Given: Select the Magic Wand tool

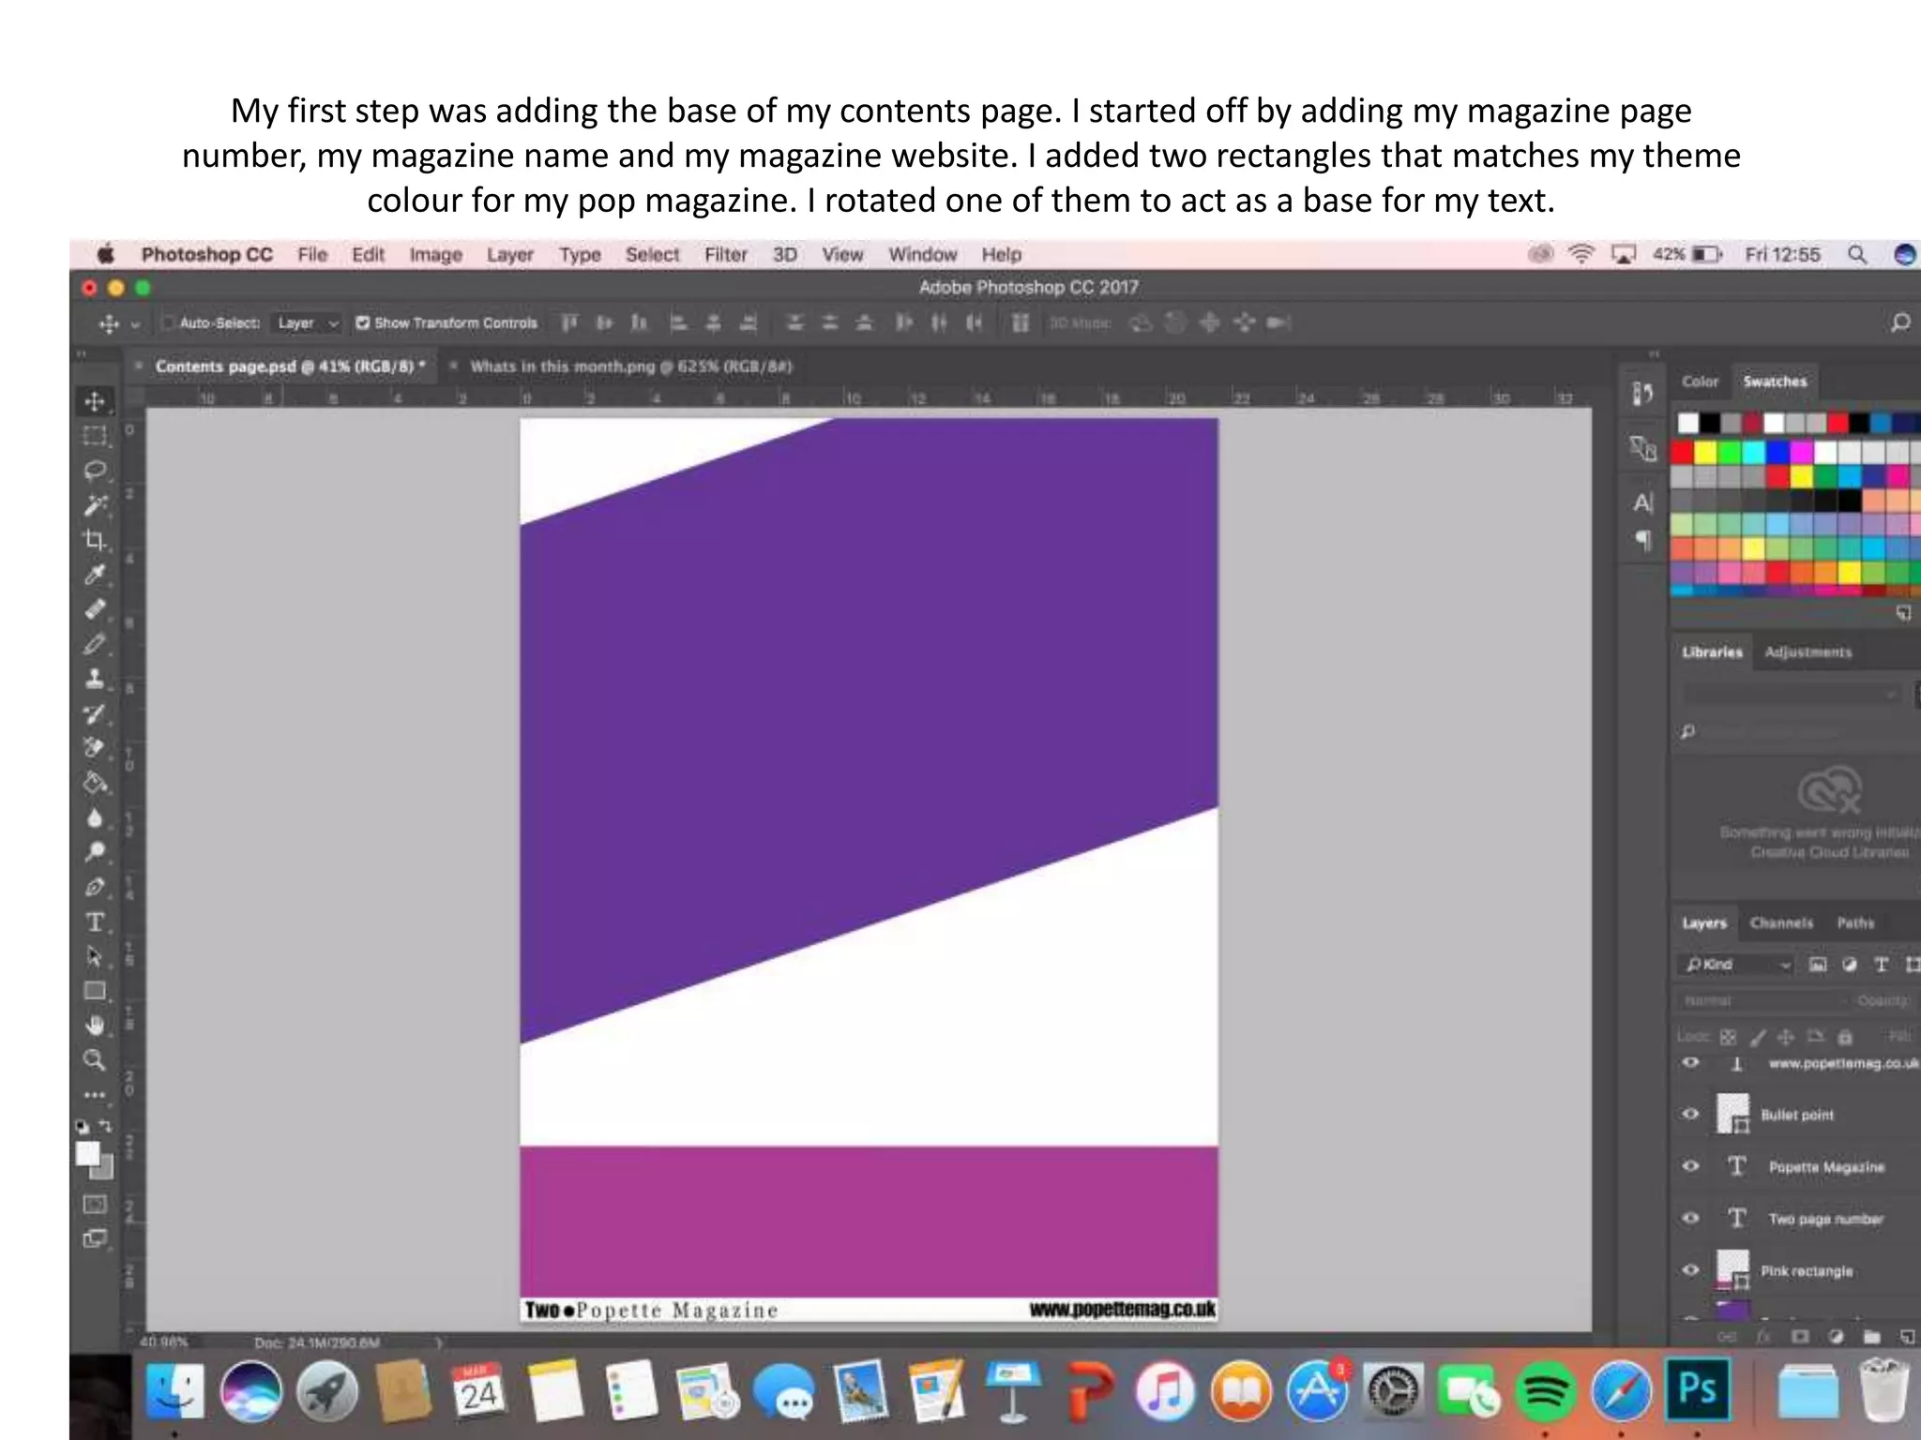Looking at the screenshot, I should [x=94, y=505].
